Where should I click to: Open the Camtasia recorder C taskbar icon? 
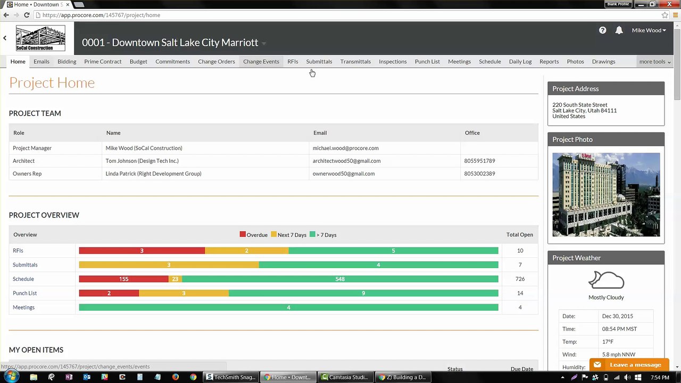(122, 377)
